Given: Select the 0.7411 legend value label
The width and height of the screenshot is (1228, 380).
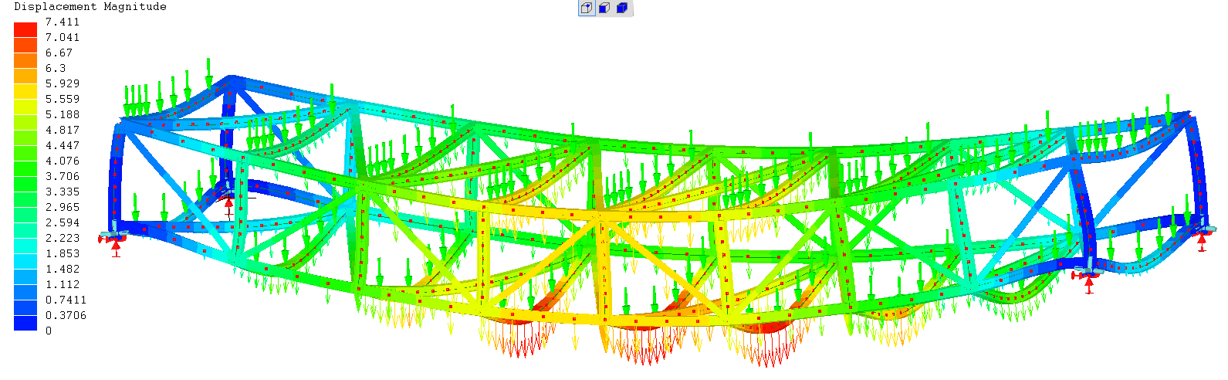Looking at the screenshot, I should click(65, 300).
